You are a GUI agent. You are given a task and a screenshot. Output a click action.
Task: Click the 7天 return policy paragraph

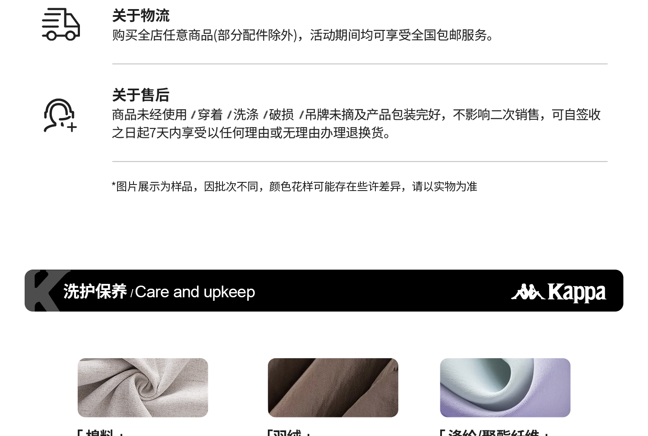[x=356, y=124]
